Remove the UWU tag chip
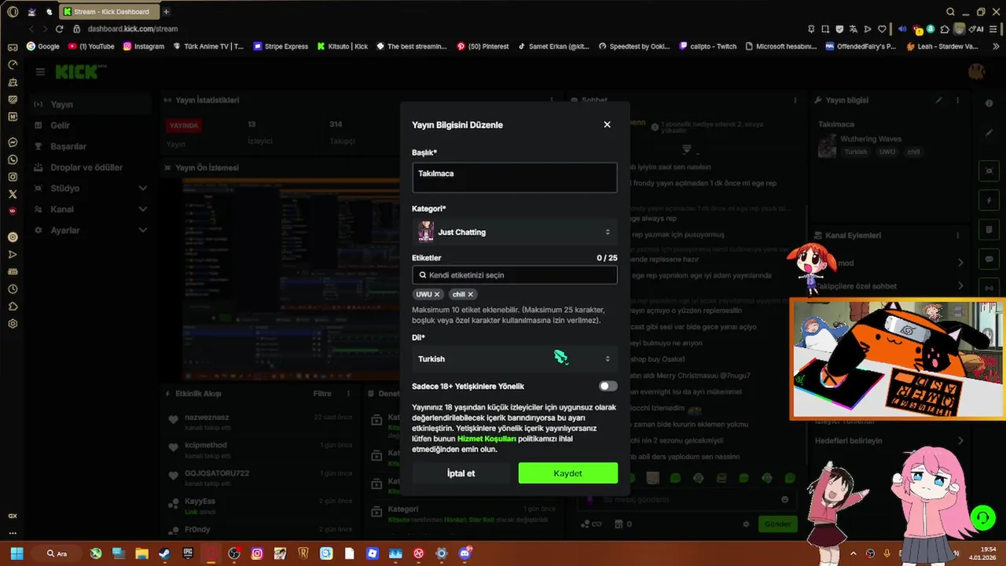Image resolution: width=1006 pixels, height=566 pixels. [x=437, y=294]
